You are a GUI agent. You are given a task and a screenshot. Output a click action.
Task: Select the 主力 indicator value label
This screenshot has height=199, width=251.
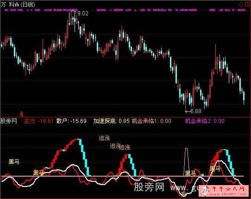click(38, 121)
